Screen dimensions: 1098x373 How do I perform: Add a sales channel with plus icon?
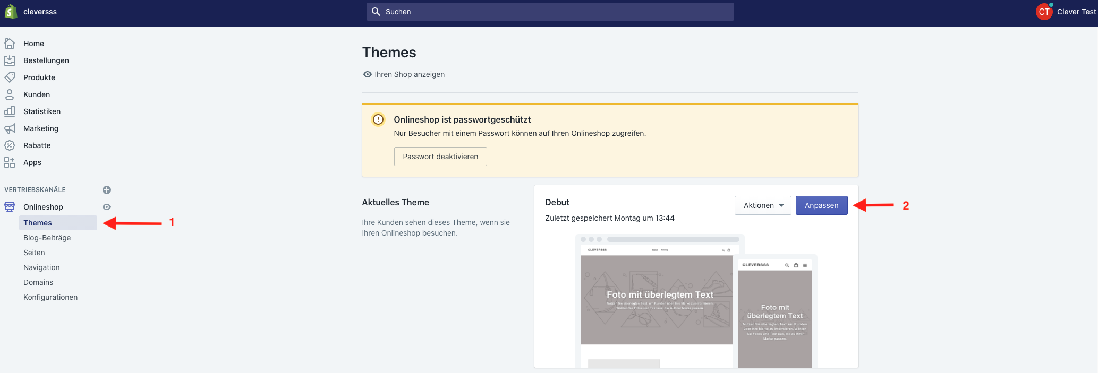(x=107, y=190)
